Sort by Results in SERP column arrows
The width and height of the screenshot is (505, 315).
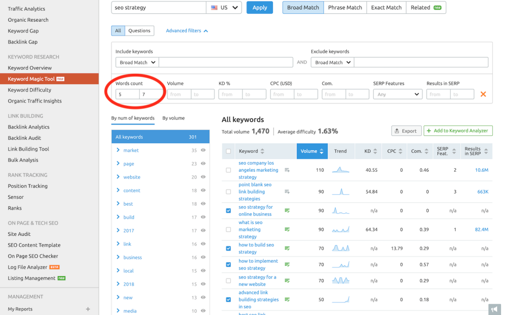pos(486,151)
